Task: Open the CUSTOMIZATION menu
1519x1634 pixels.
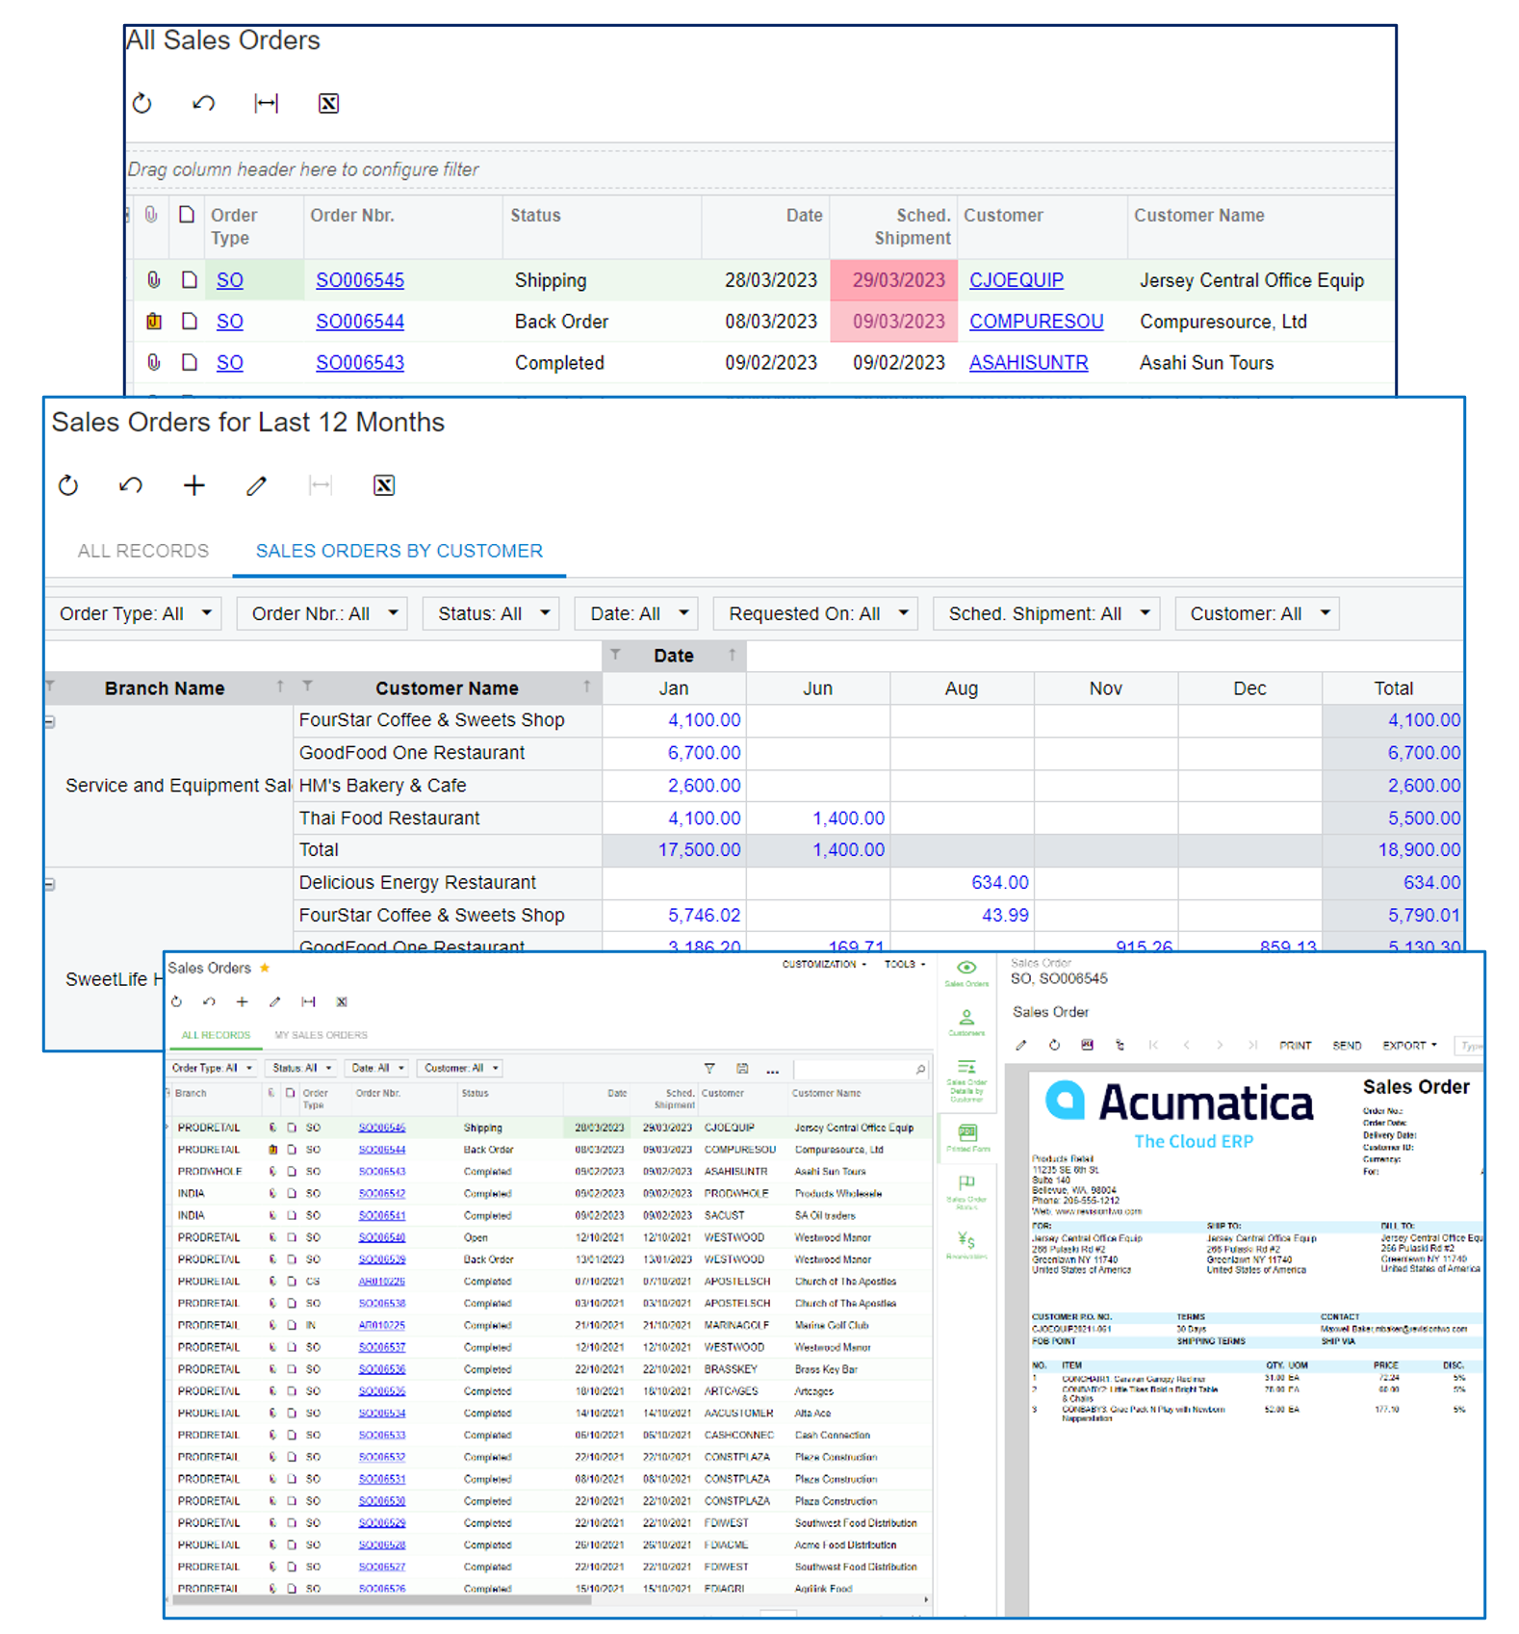Action: [823, 964]
